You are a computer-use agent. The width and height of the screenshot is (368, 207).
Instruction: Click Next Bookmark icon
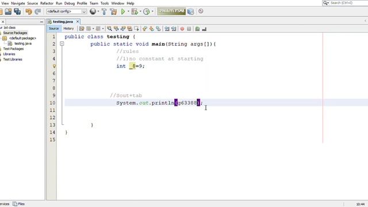click(152, 29)
